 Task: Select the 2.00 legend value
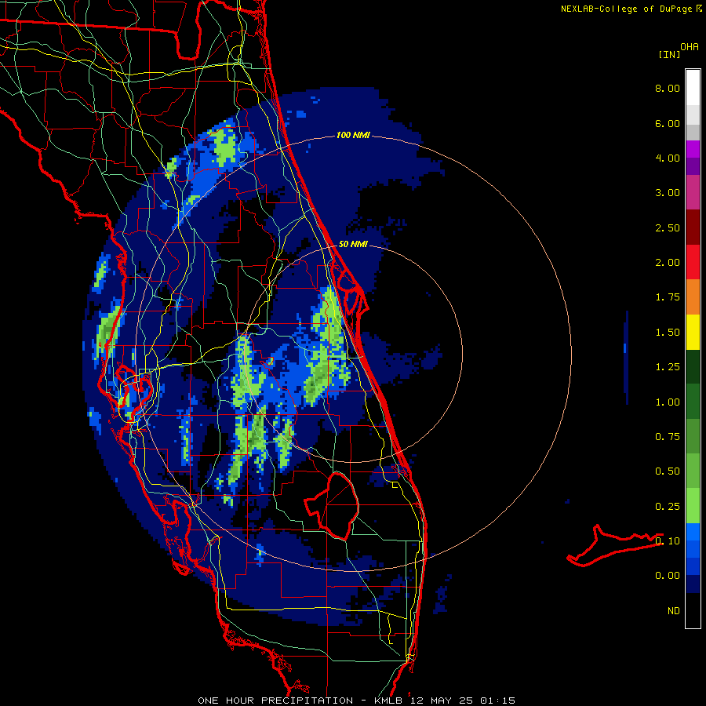coord(668,263)
